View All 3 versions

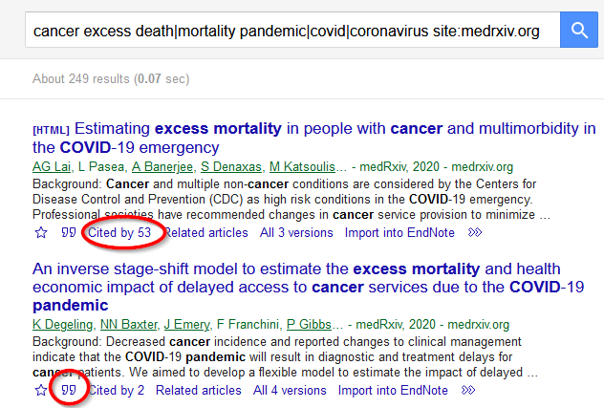coord(296,233)
